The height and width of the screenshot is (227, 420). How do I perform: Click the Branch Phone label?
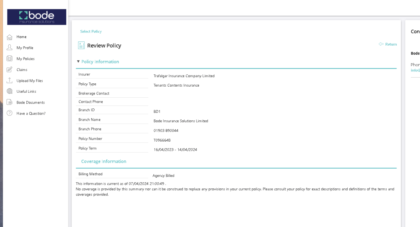coord(90,129)
